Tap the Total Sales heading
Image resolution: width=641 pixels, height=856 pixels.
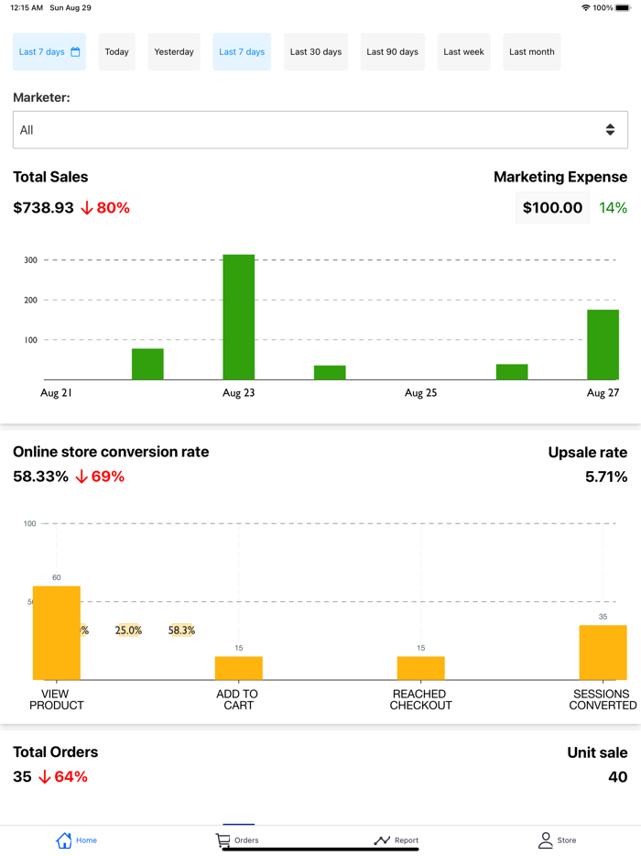[50, 177]
